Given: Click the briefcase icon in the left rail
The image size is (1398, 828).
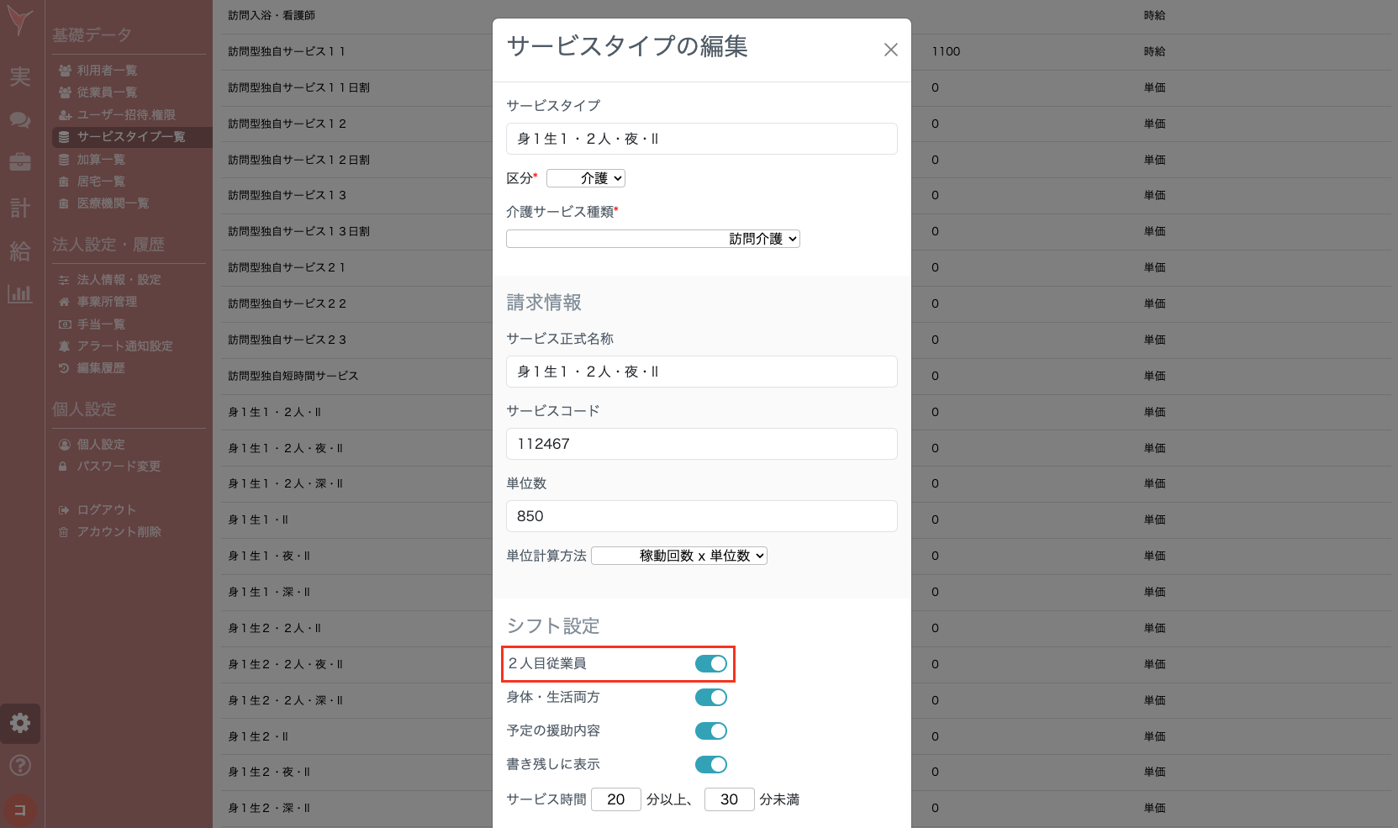Looking at the screenshot, I should click(x=19, y=165).
